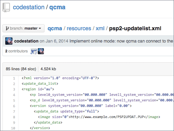Viewport: 174px width, 131px height.
Task: Go to the resources folder breadcrumb
Action: pyautogui.click(x=79, y=28)
